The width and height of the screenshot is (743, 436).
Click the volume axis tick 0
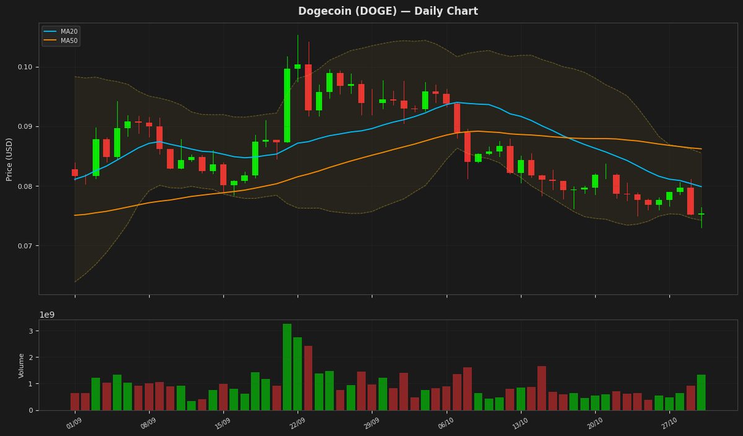tap(31, 411)
